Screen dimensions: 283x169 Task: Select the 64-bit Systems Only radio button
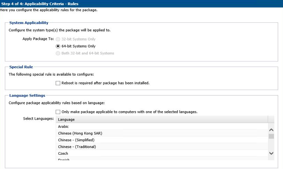(58, 46)
